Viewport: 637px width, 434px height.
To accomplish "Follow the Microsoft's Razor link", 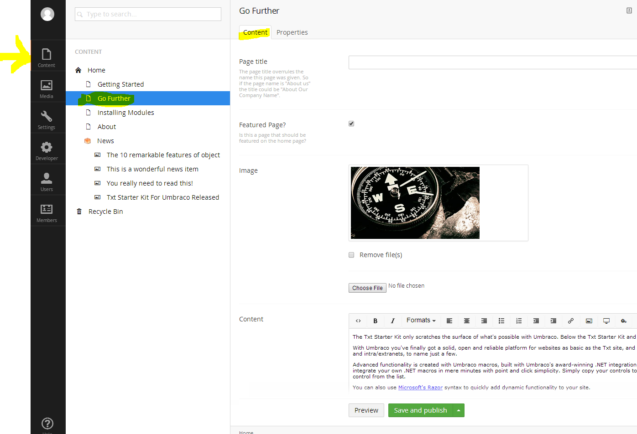I will [x=420, y=387].
